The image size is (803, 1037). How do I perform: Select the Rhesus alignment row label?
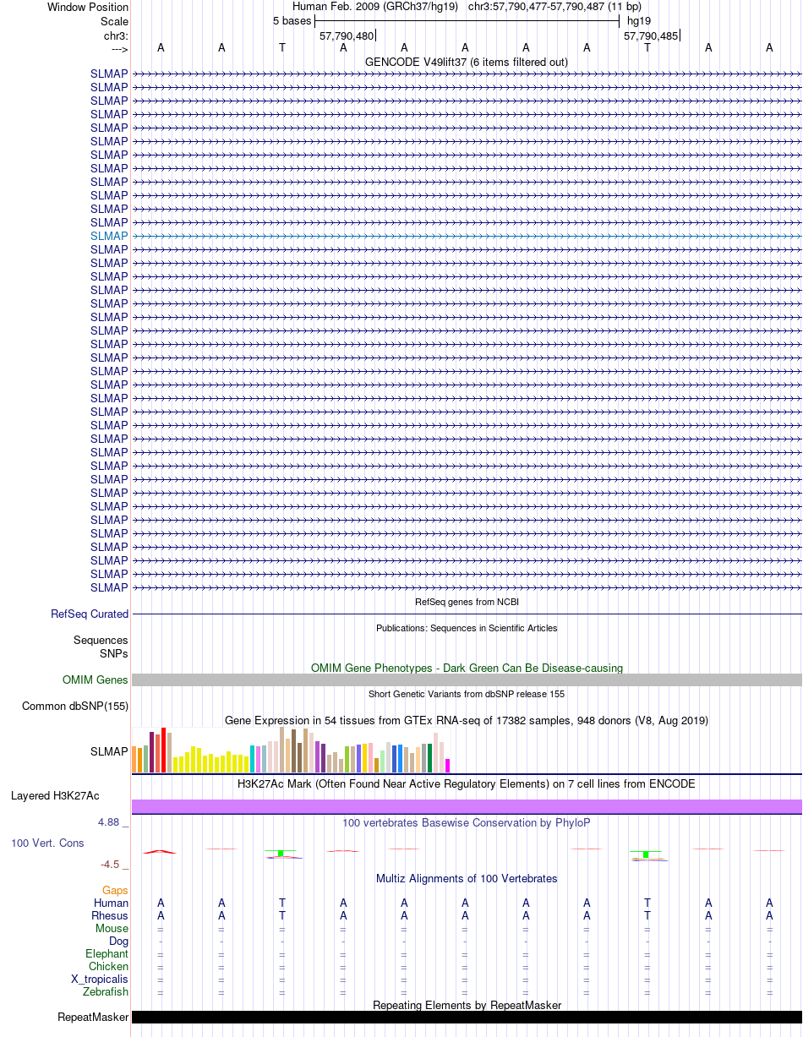pyautogui.click(x=110, y=915)
